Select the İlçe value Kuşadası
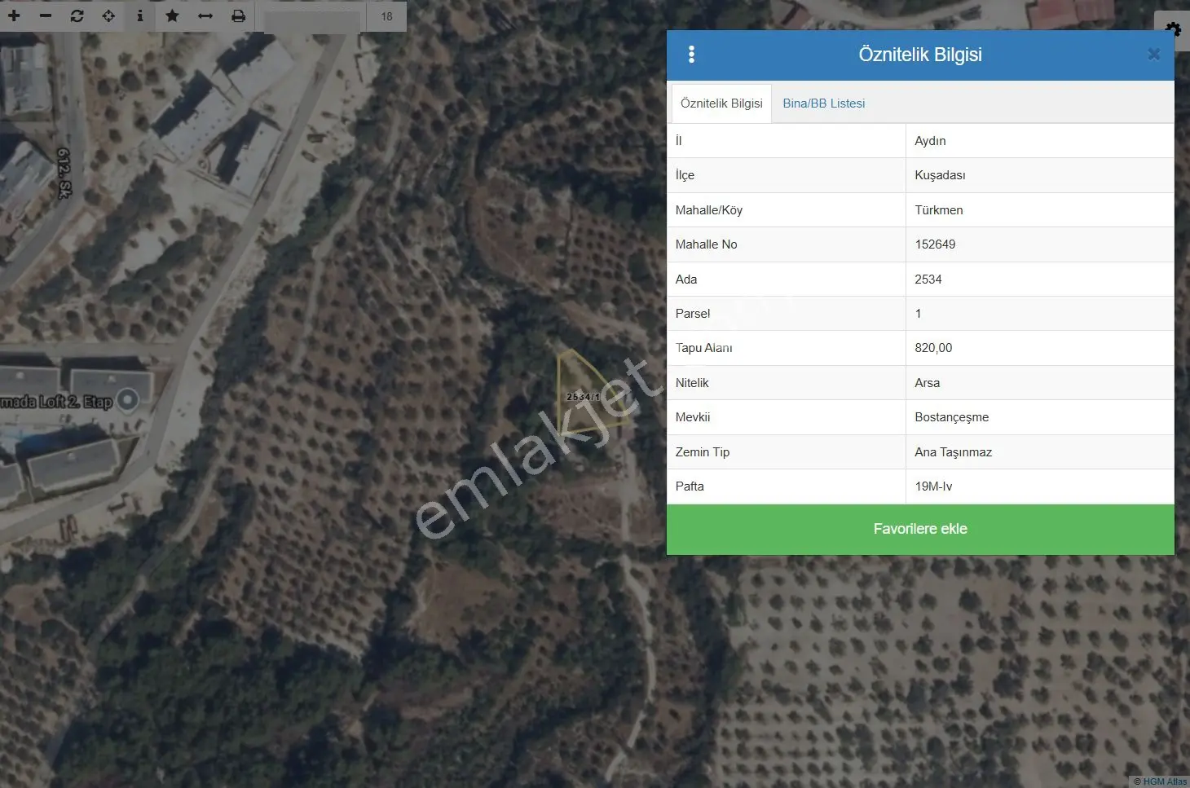 pyautogui.click(x=940, y=175)
